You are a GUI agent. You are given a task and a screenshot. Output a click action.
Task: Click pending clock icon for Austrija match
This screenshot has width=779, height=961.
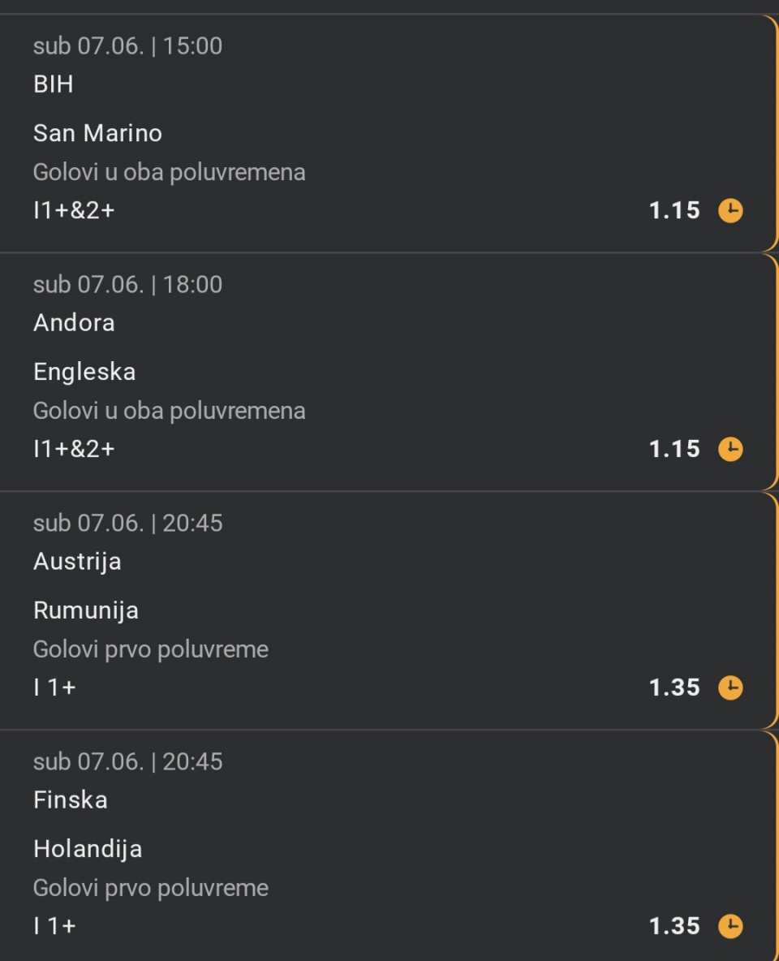(x=730, y=688)
